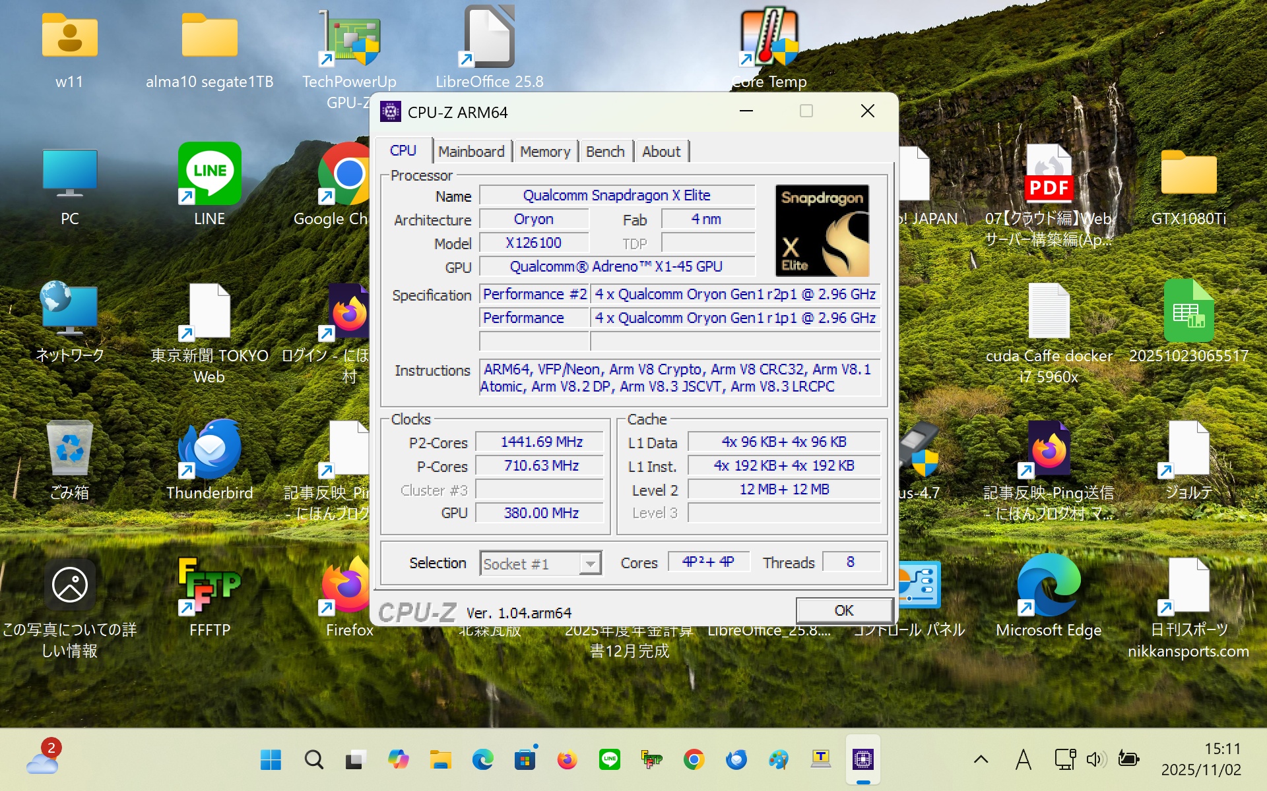
Task: Click the CPU-Z title bar app icon
Action: tap(391, 112)
